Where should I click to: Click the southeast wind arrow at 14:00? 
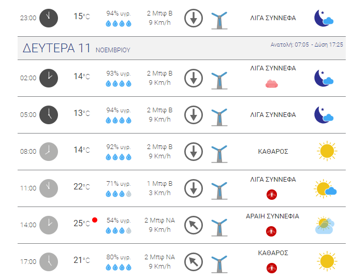pos(194,225)
